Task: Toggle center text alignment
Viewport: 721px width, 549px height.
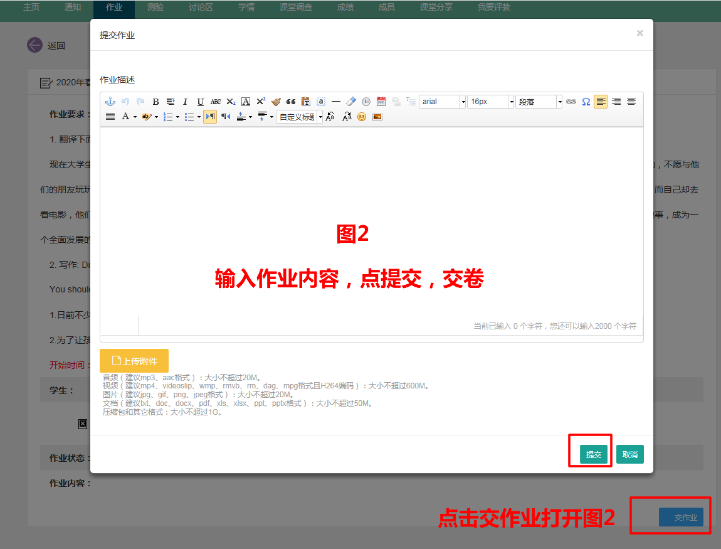Action: tap(631, 102)
